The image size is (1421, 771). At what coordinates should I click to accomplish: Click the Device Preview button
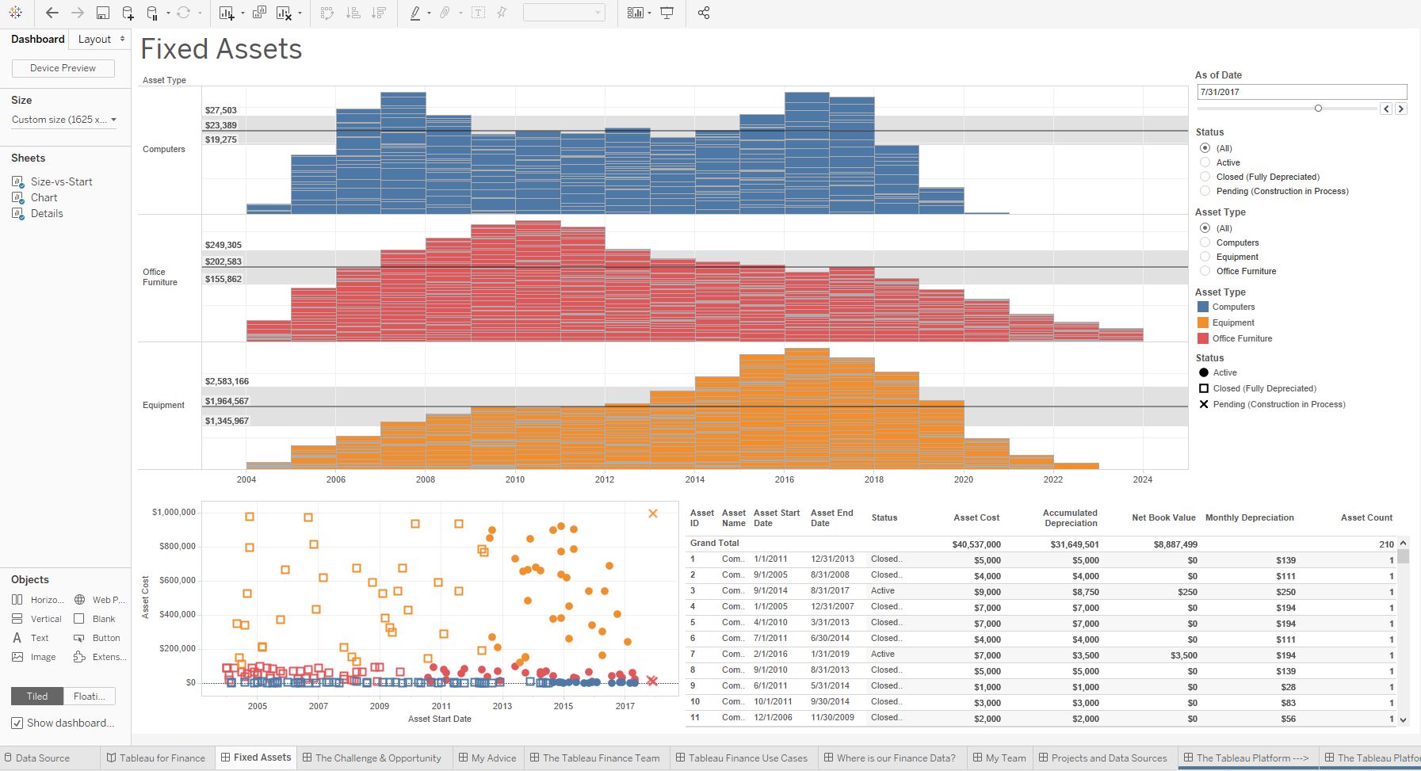[x=63, y=68]
